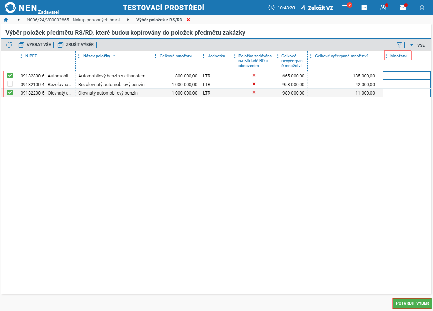Viewport: 433px width, 311px height.
Task: Open the calendar icon in header
Action: coord(364,8)
